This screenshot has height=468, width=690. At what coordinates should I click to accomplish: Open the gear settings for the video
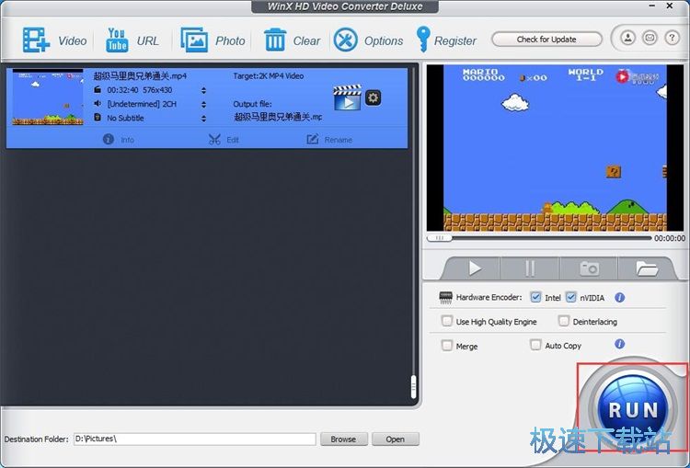tap(374, 97)
